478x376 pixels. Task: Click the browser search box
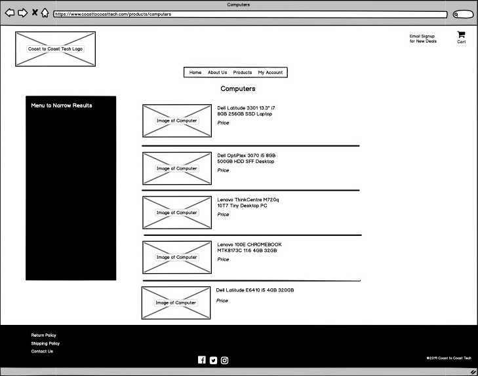(x=463, y=13)
